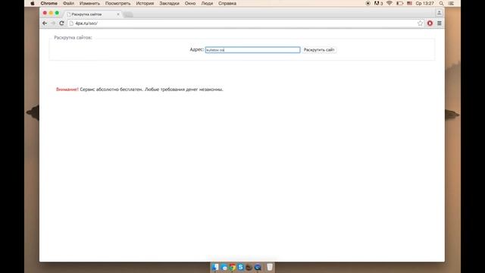Open Finder from the Dock
This screenshot has height=273, width=485.
coord(215,267)
